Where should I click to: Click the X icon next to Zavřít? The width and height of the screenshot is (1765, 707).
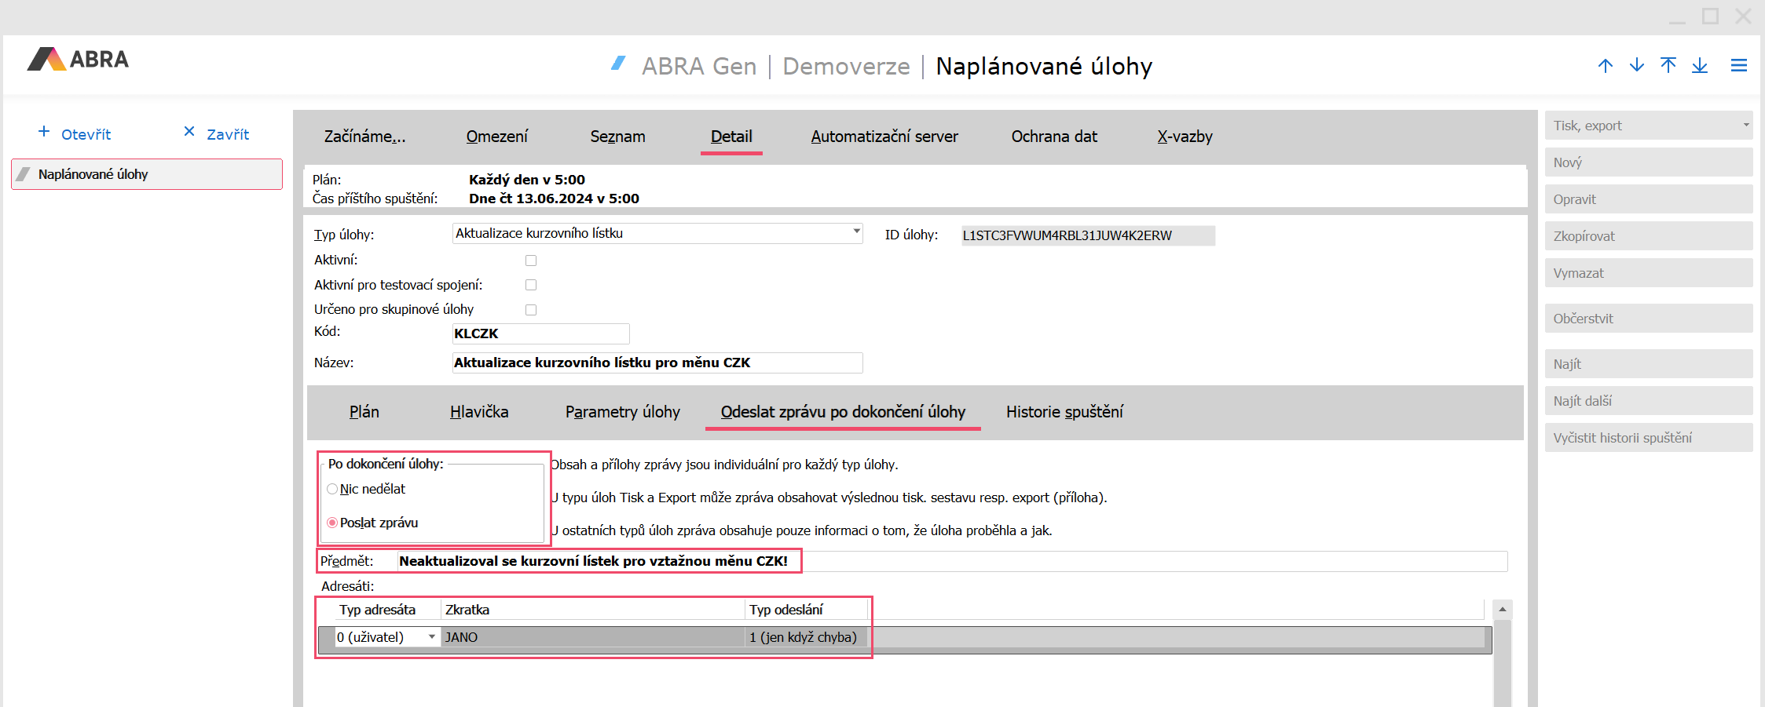pos(189,132)
